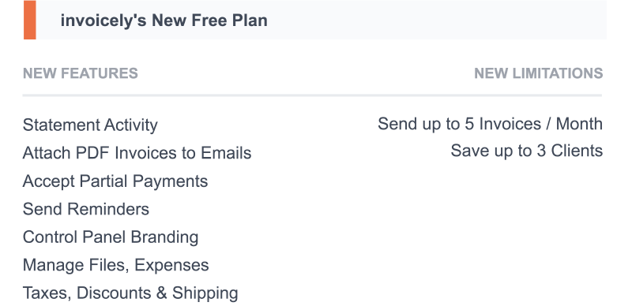Click the orange accent bar beside the heading
632x306 pixels.
point(30,20)
